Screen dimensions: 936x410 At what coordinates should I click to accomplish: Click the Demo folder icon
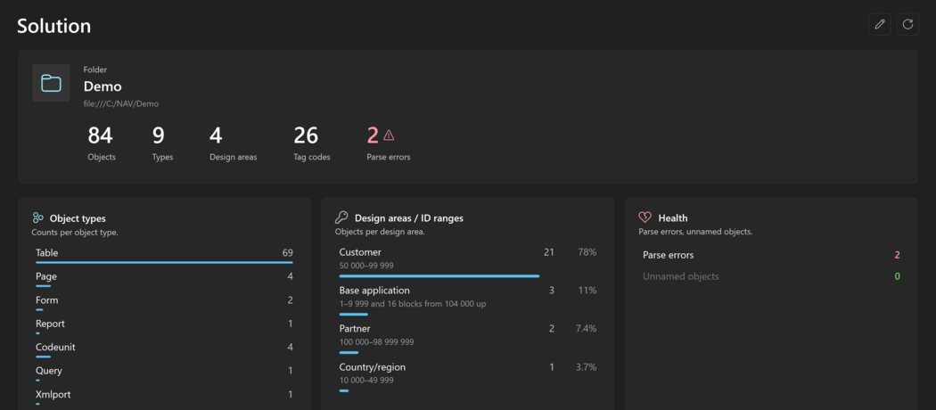coord(52,83)
